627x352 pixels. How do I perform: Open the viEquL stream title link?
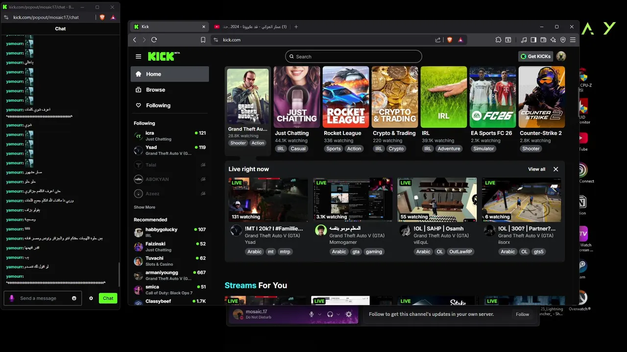[438, 228]
